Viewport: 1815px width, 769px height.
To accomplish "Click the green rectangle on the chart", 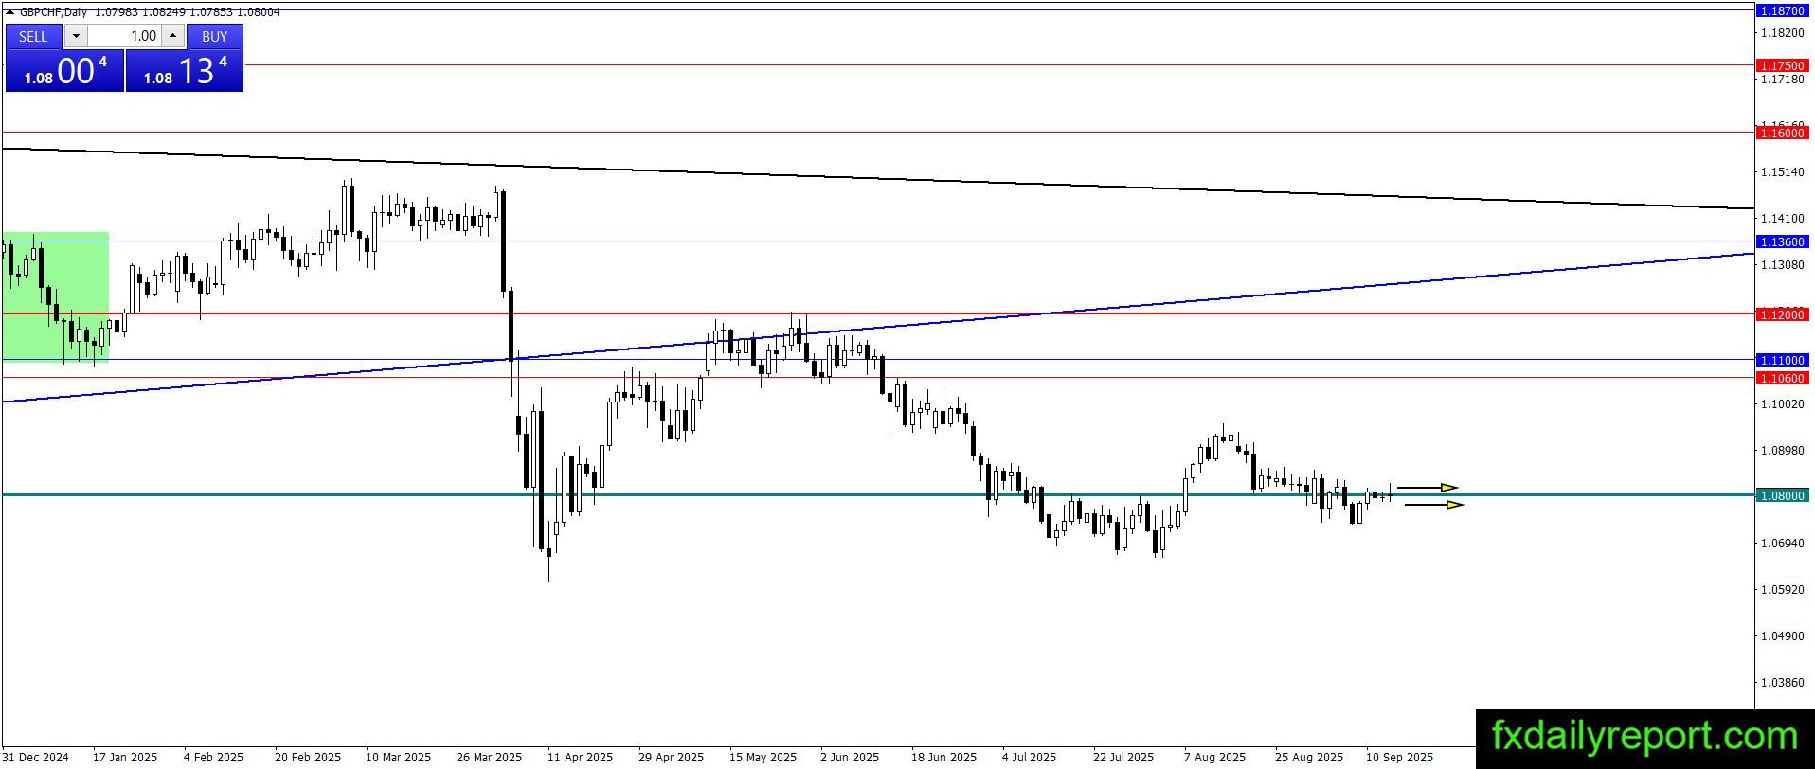I will [x=56, y=296].
